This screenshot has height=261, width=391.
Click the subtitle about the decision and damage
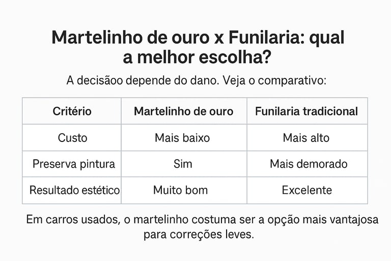click(195, 80)
